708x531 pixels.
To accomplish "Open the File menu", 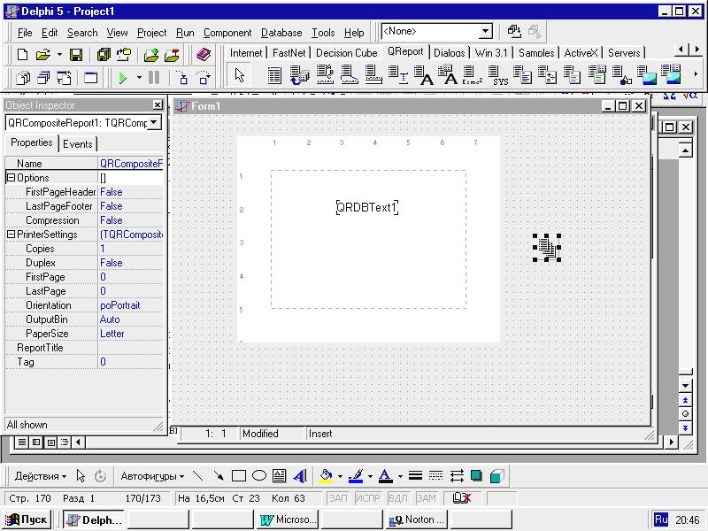I will 25,33.
